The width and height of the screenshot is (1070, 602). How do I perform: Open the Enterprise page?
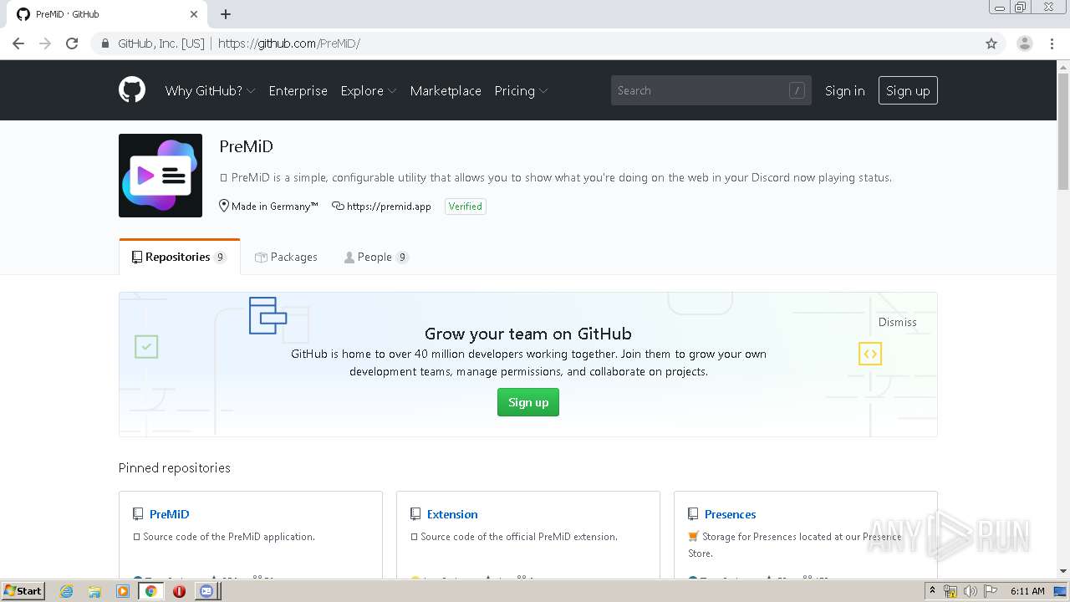click(298, 90)
